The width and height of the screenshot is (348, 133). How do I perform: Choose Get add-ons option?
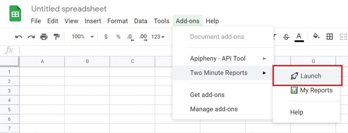(207, 95)
